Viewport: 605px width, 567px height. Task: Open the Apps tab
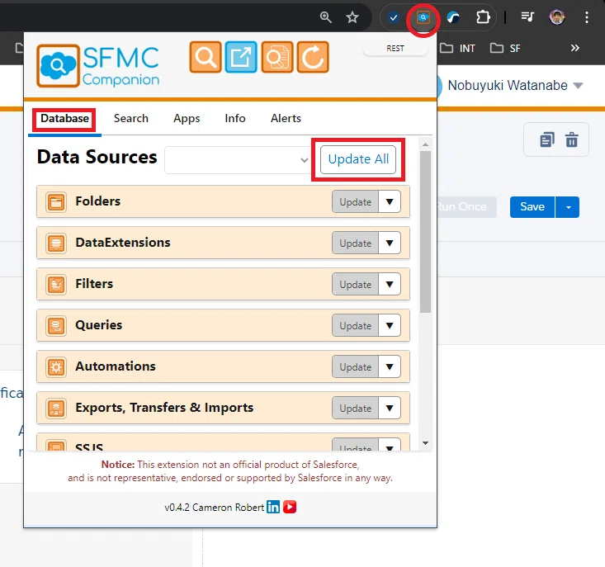pyautogui.click(x=187, y=118)
